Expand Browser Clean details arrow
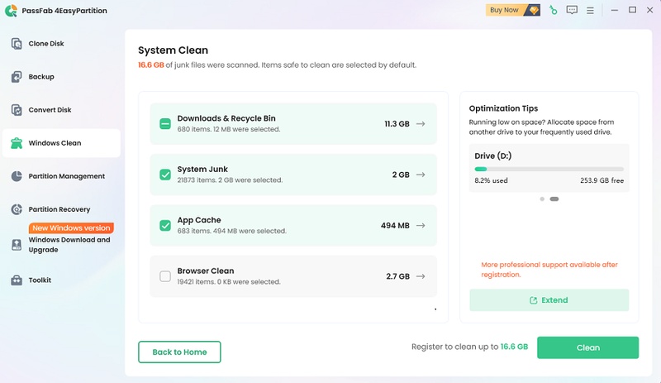The height and width of the screenshot is (383, 661). pos(421,276)
